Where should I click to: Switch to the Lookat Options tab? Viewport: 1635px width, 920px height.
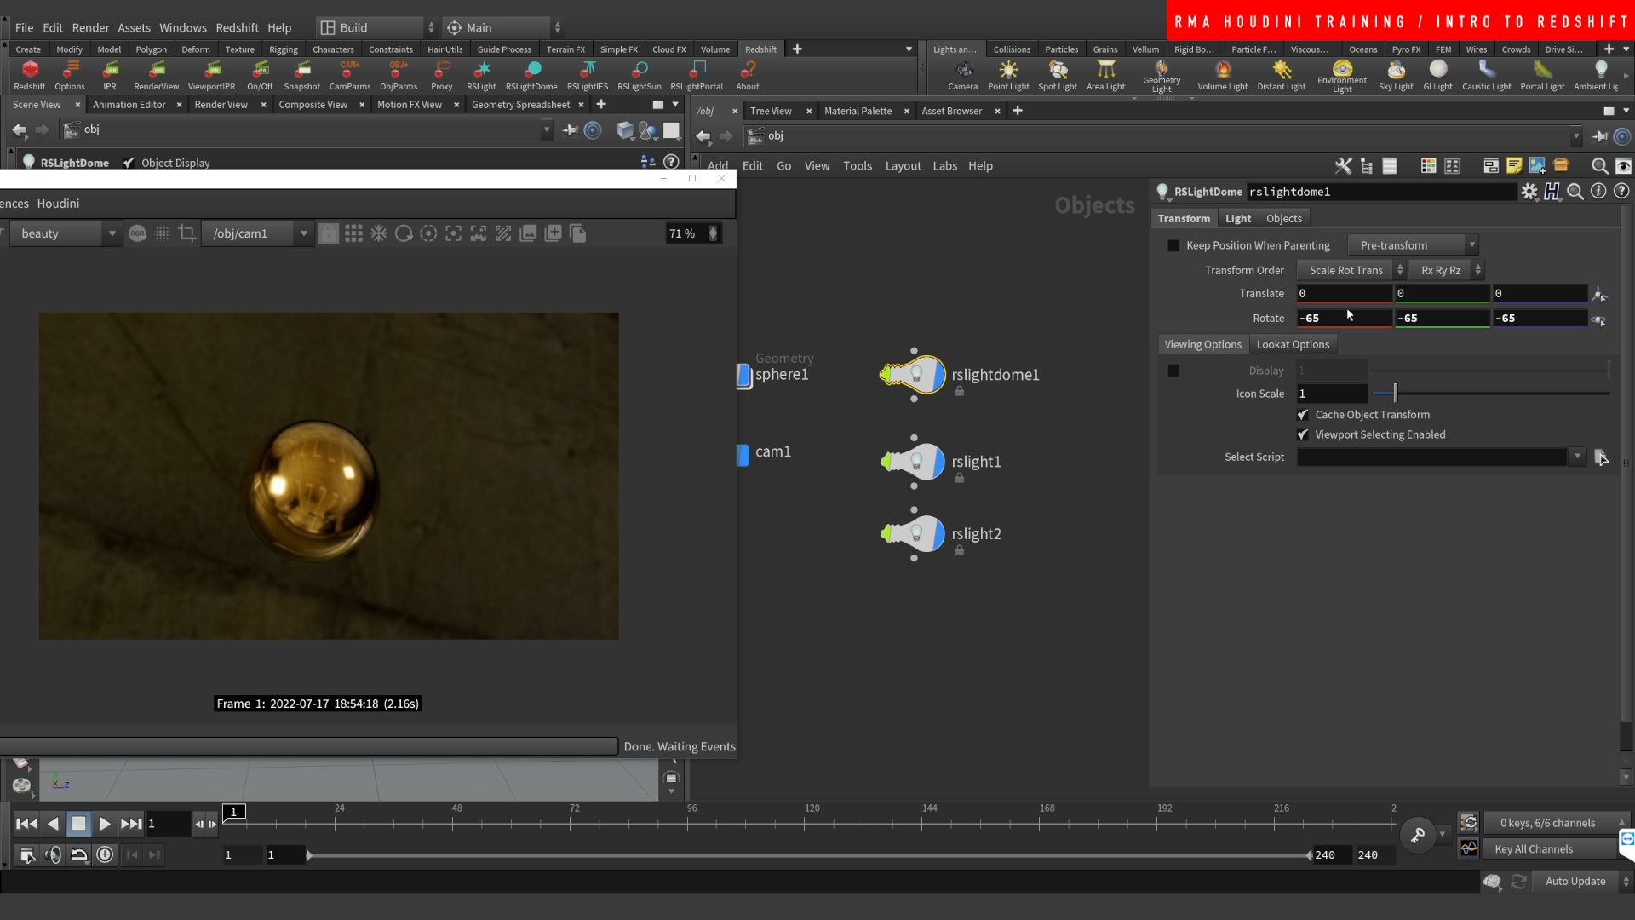[x=1293, y=344]
